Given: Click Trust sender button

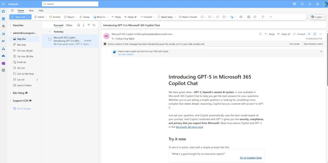Looking at the screenshot, I should click(x=294, y=44).
